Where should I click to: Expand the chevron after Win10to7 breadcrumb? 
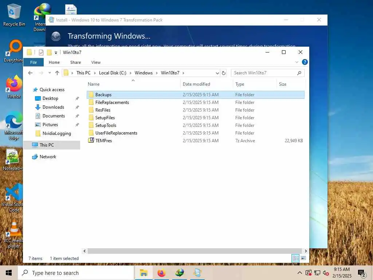(x=184, y=73)
